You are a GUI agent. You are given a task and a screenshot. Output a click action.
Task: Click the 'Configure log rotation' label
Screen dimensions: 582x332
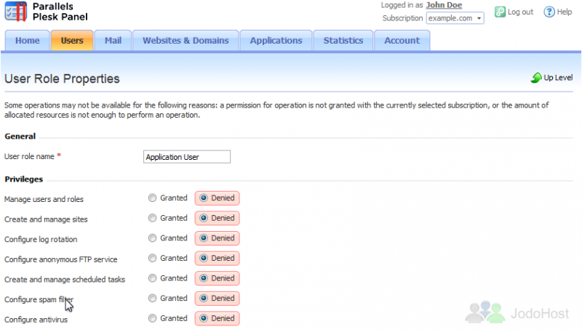point(41,239)
